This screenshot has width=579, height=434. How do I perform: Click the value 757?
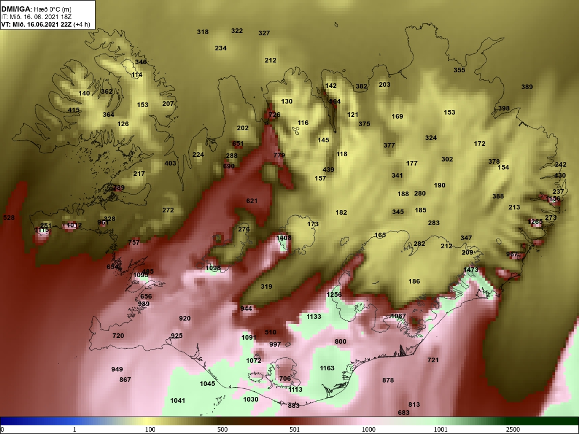pos(134,242)
